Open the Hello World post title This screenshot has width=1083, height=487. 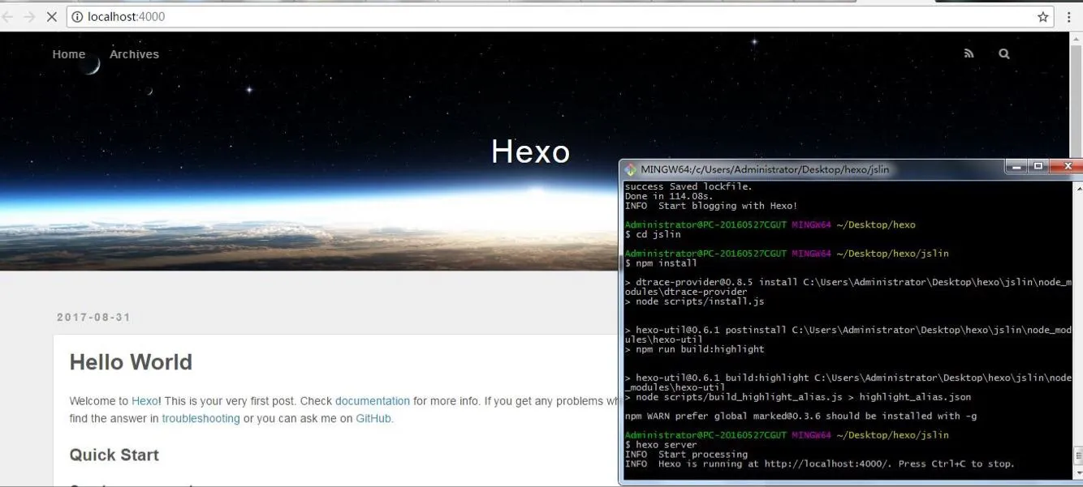(x=131, y=362)
